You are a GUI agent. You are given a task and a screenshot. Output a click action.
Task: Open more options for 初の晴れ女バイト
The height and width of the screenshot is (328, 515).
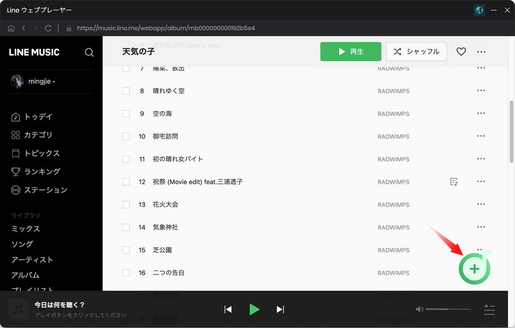(x=481, y=159)
